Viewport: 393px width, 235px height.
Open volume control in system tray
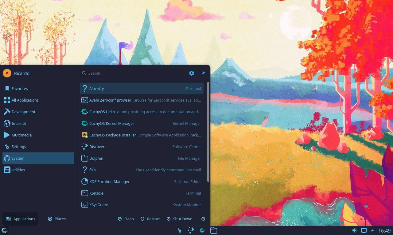point(354,230)
